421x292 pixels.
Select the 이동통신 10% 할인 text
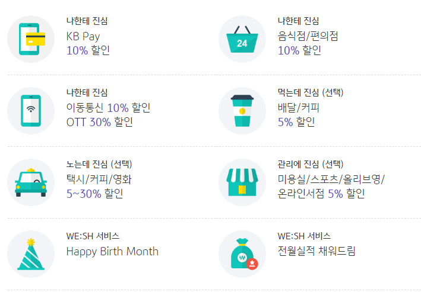[108, 108]
